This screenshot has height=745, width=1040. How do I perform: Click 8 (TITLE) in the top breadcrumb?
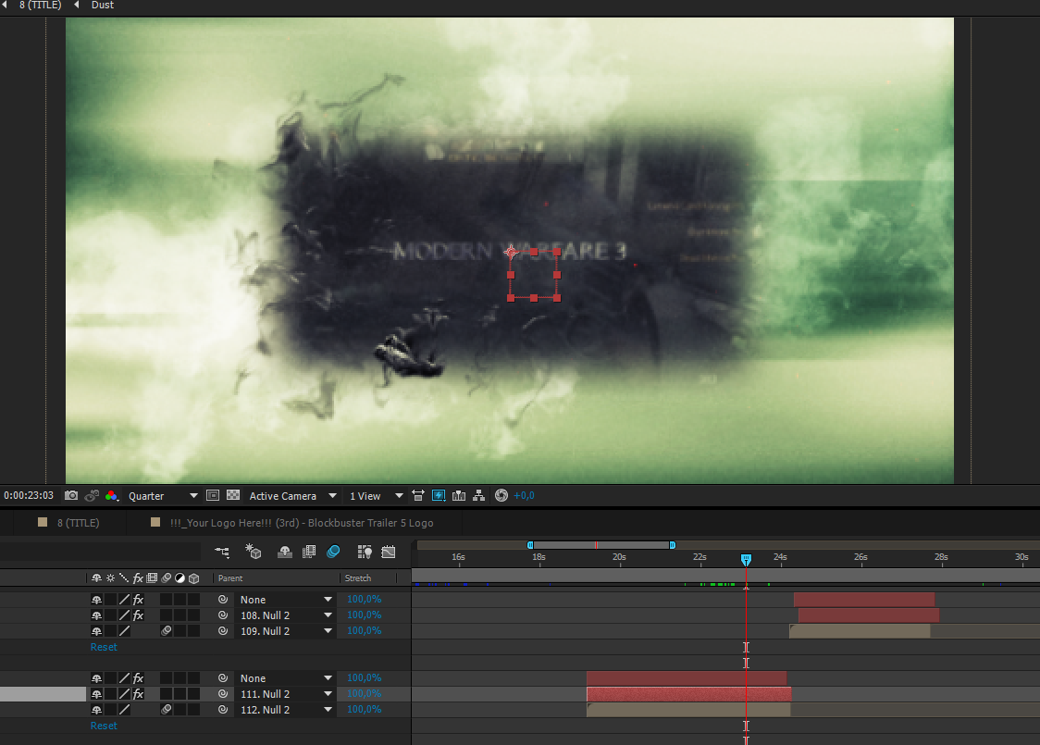pos(40,6)
